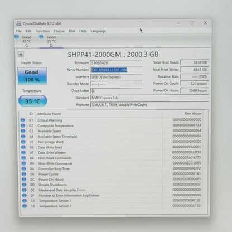Open the Function menu
Screen dimensions: 232x232
(42, 31)
